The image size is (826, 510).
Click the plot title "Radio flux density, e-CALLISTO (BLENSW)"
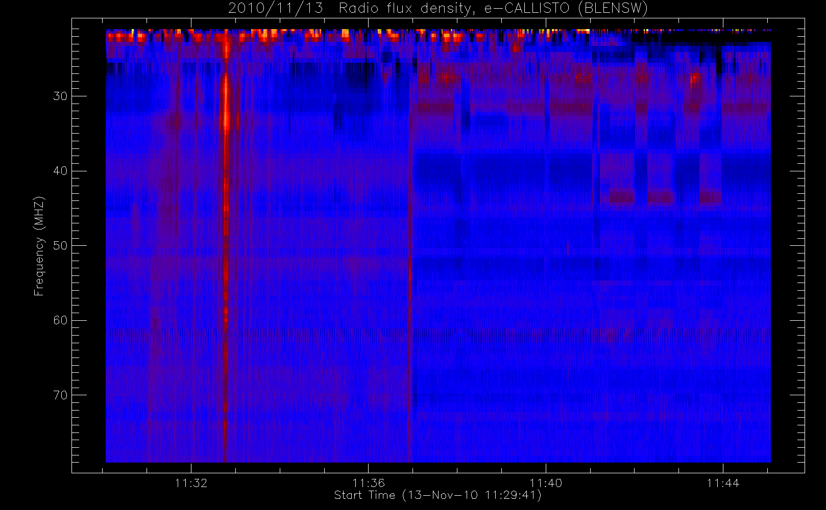point(493,8)
